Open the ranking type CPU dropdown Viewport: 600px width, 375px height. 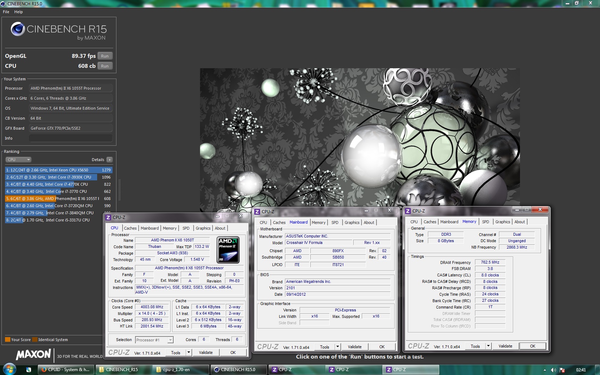[19, 160]
